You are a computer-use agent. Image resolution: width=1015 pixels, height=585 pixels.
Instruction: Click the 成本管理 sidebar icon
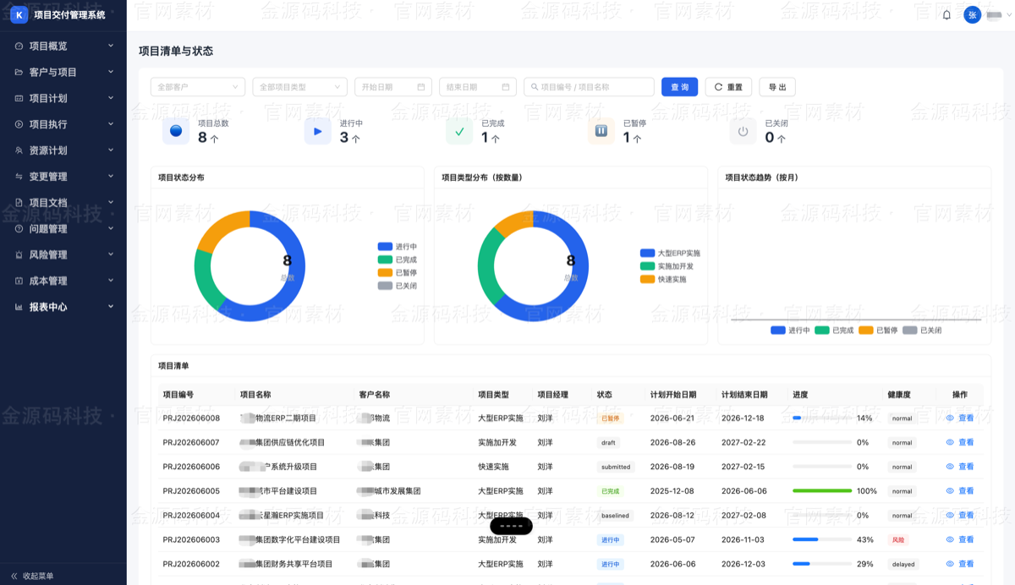pyautogui.click(x=19, y=281)
